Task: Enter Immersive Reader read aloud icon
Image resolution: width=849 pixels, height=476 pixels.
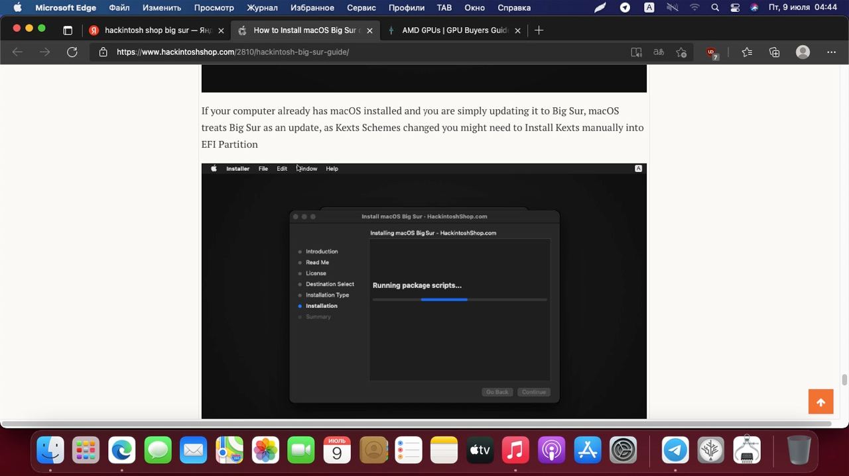Action: click(636, 52)
